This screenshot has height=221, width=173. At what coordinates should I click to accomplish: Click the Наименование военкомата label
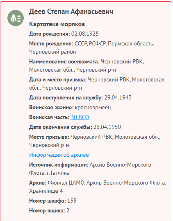point(64,62)
